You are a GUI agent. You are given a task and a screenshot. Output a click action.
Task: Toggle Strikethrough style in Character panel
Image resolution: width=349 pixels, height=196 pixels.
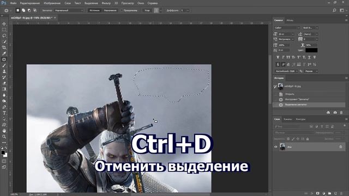315,57
